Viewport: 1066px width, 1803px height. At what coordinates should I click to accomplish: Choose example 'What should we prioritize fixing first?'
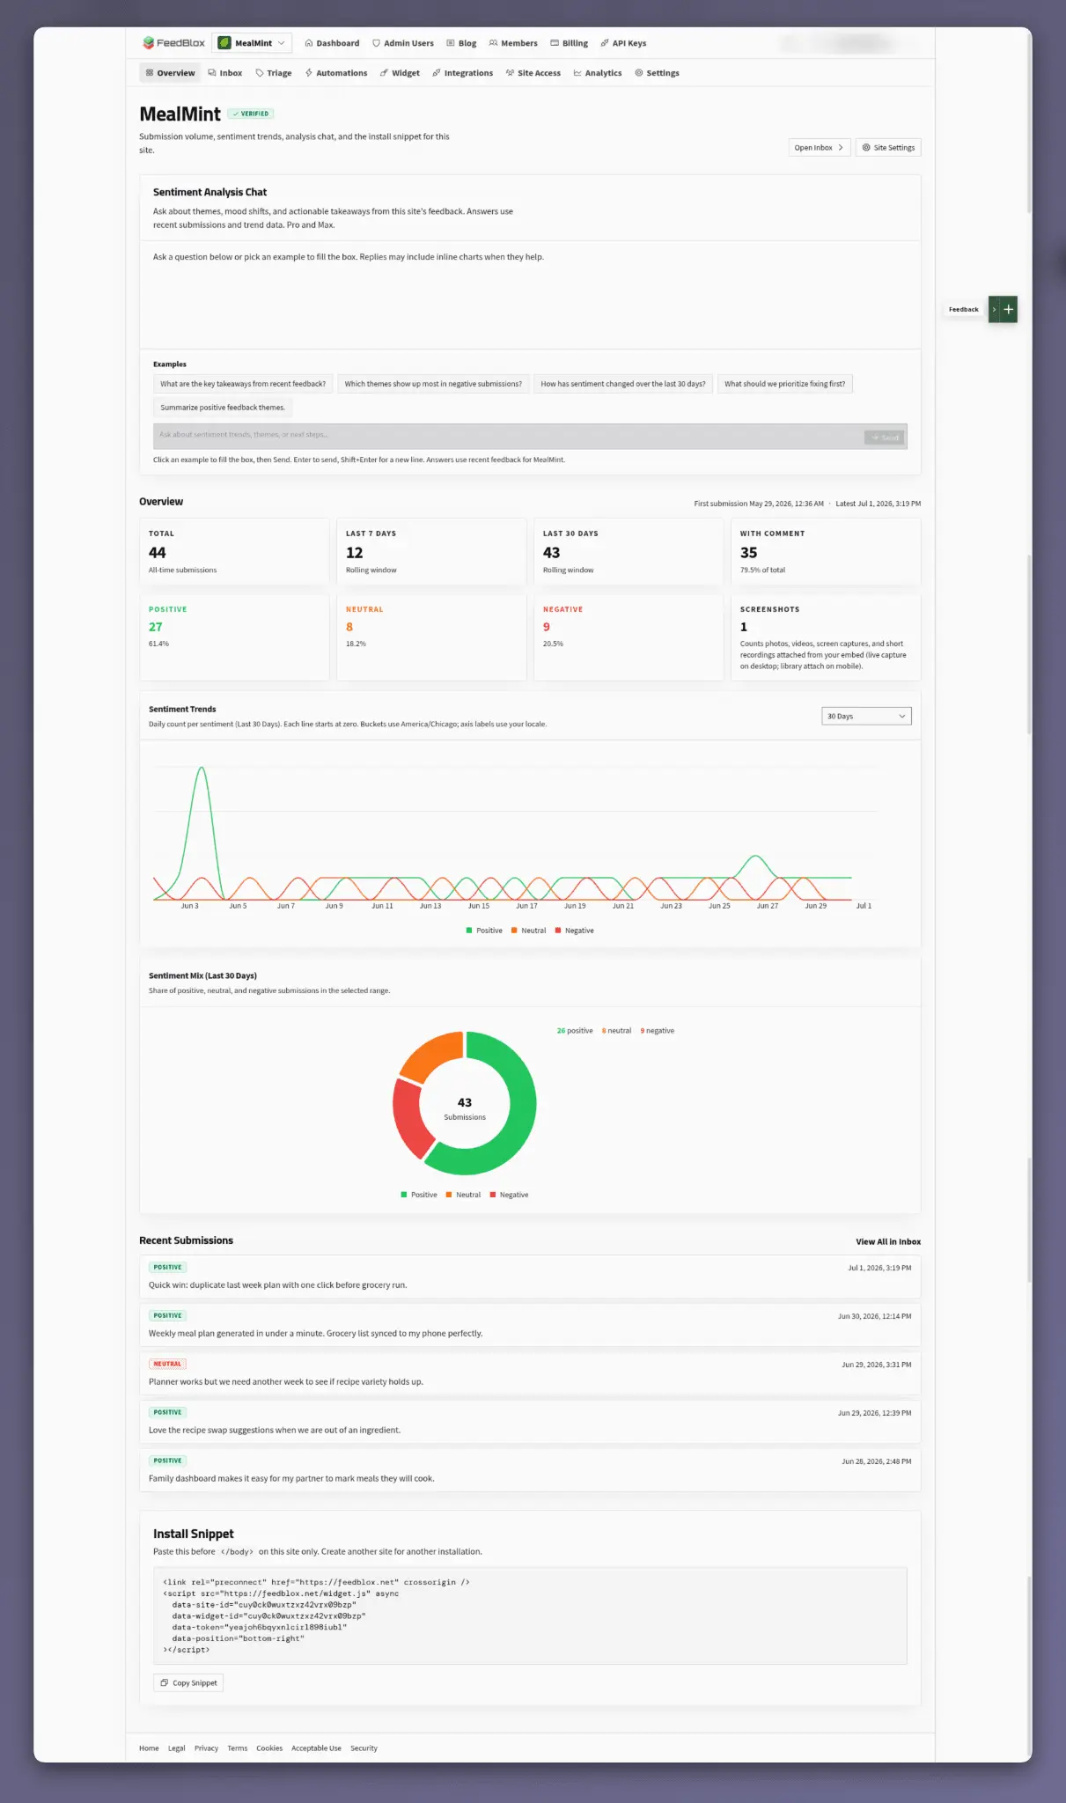785,384
